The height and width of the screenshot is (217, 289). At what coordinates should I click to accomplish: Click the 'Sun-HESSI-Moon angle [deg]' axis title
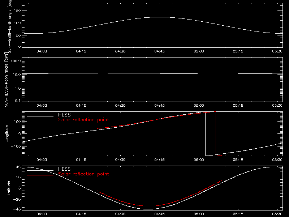pos(7,80)
